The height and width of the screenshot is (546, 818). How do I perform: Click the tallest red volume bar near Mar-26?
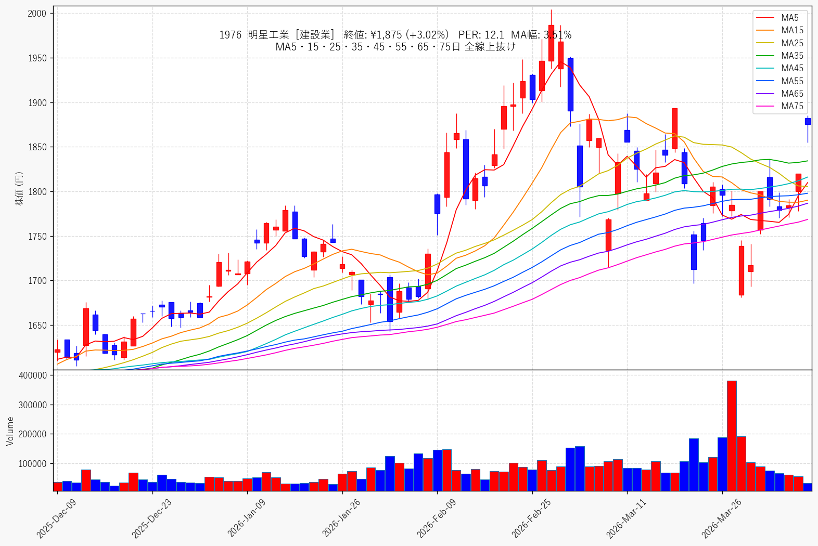pyautogui.click(x=732, y=436)
